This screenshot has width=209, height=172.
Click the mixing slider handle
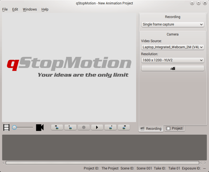click(x=14, y=127)
